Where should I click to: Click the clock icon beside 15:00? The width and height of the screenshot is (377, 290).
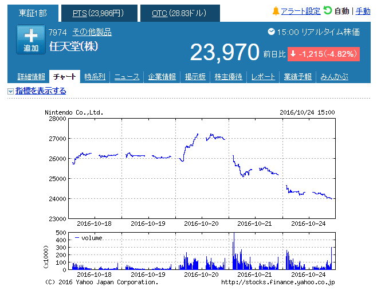271,32
